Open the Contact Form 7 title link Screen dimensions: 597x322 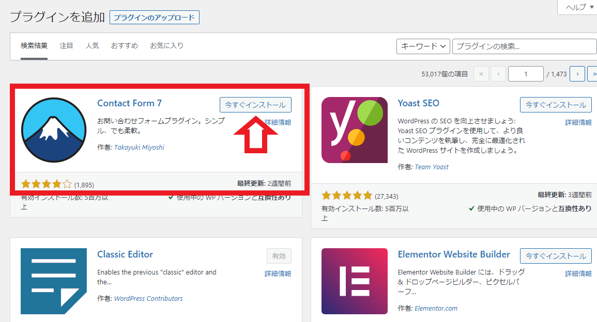coord(129,103)
